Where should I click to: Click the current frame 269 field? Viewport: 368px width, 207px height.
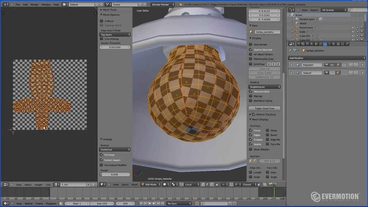(125, 204)
